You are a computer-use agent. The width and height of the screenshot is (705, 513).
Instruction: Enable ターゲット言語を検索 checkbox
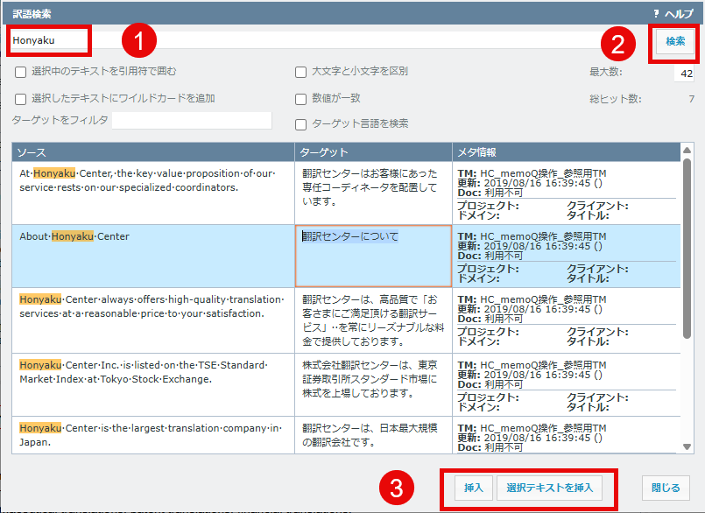[x=300, y=124]
